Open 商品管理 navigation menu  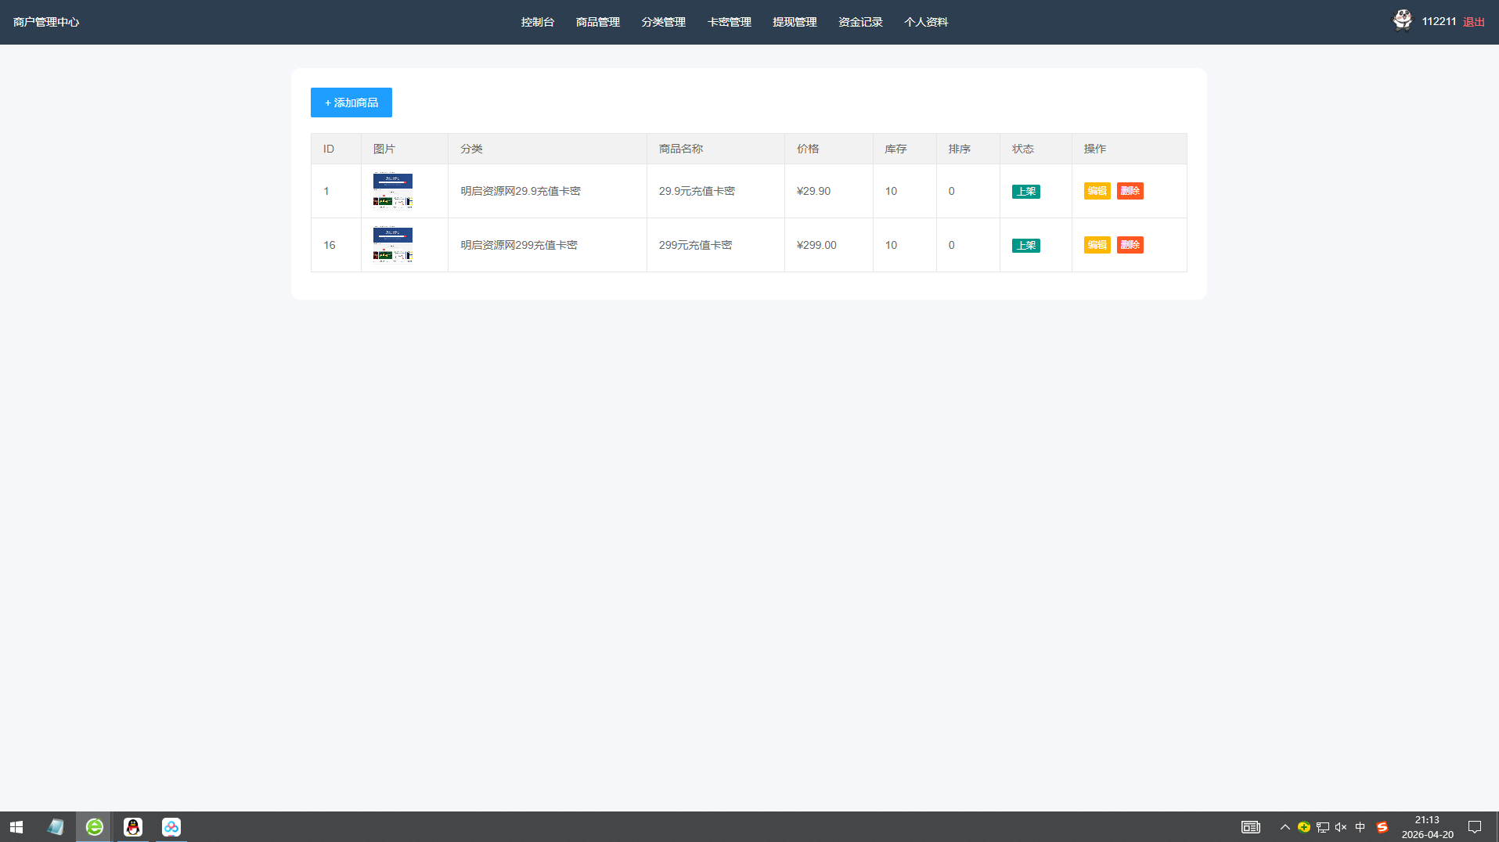click(x=597, y=22)
